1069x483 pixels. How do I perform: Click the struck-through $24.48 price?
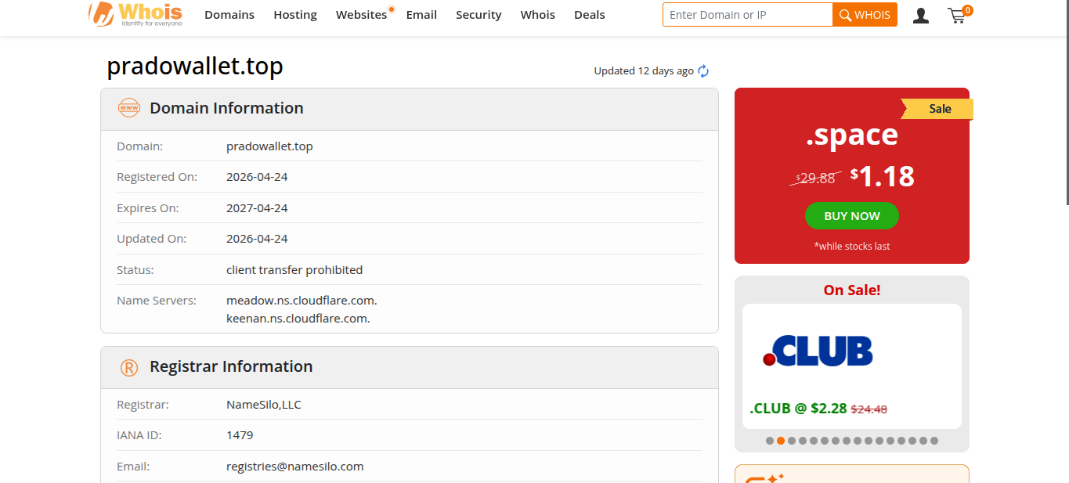click(869, 409)
